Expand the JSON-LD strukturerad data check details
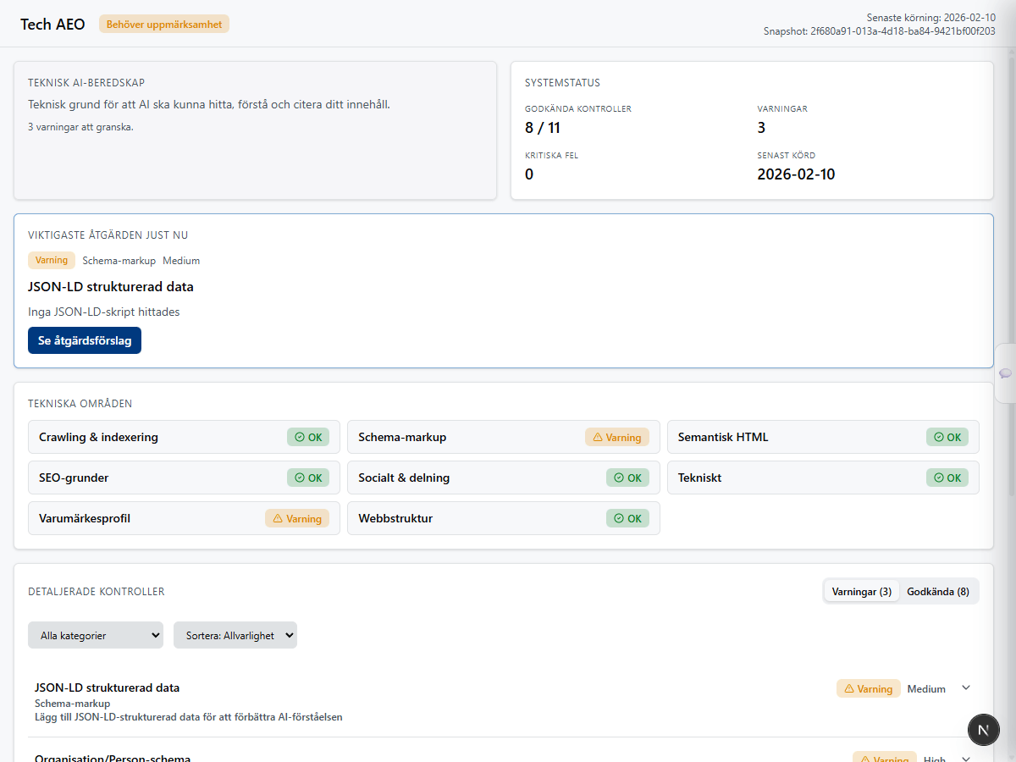Screen dimensions: 1016x762 (965, 688)
